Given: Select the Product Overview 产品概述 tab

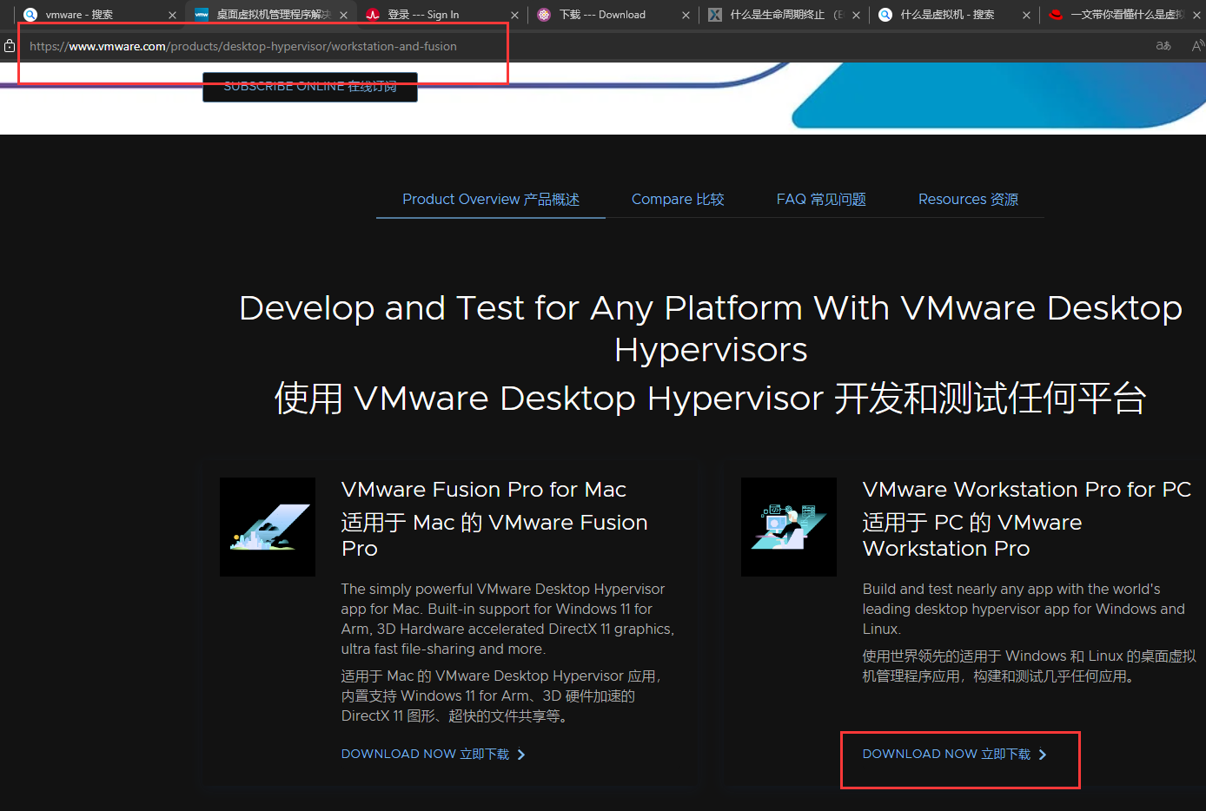Looking at the screenshot, I should click(491, 200).
